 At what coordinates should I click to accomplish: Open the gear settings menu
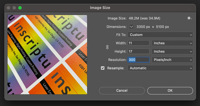coord(189,18)
